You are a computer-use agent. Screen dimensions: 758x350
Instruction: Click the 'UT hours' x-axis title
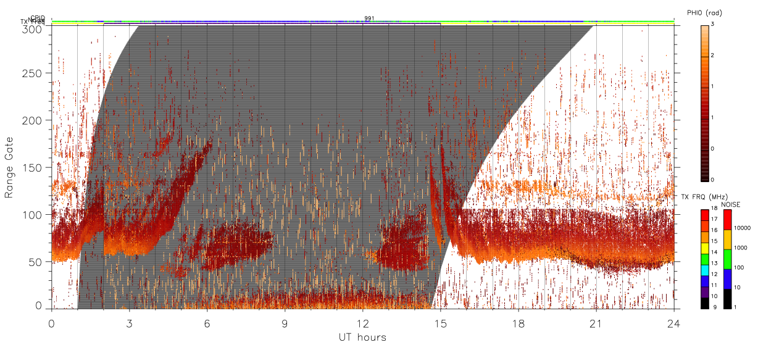362,337
